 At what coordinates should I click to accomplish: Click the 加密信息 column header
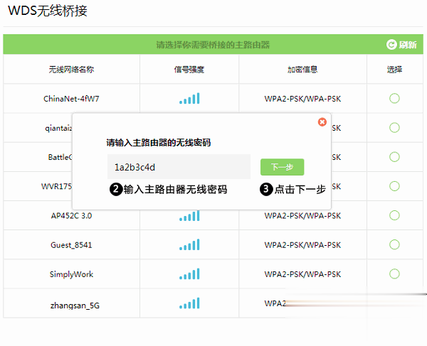[x=302, y=70]
